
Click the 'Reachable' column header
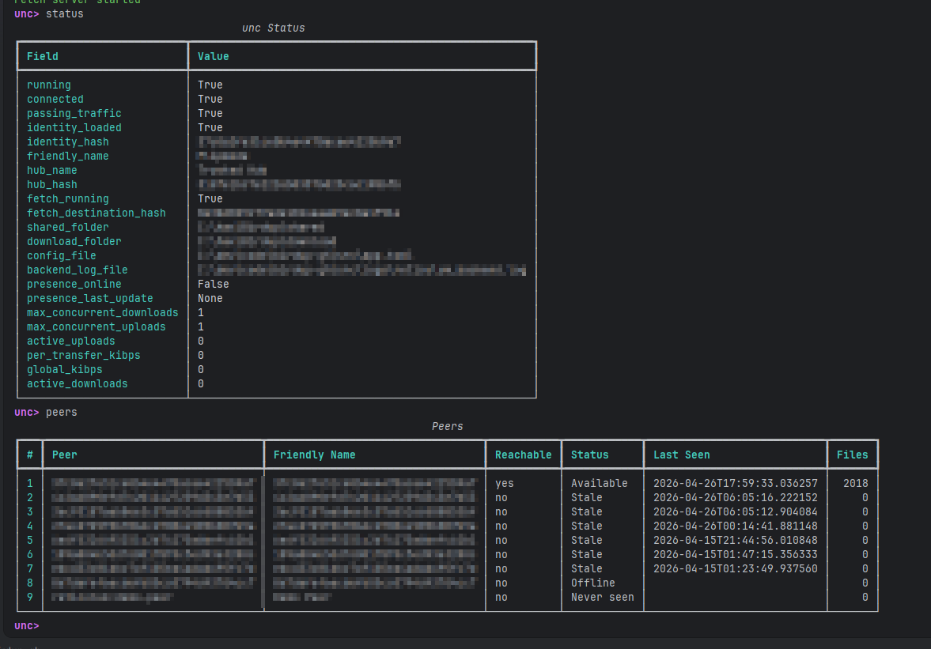[x=523, y=455]
